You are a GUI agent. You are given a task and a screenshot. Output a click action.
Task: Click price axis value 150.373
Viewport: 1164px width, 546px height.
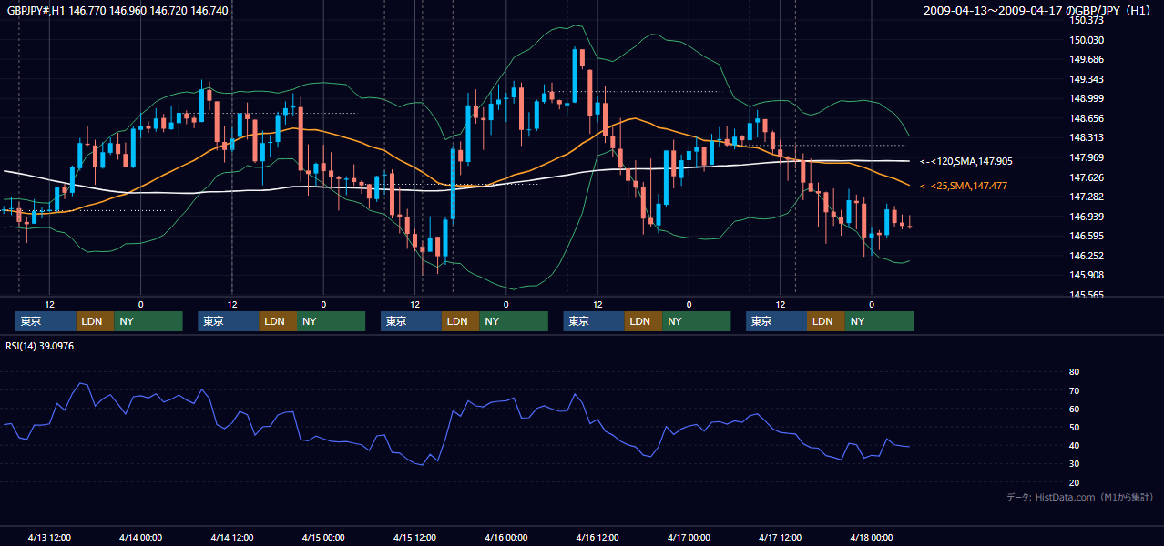[1087, 20]
